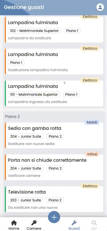107x231 pixels.
Task: Open Lampadina ingresso da sostituire card
Action: tap(54, 93)
